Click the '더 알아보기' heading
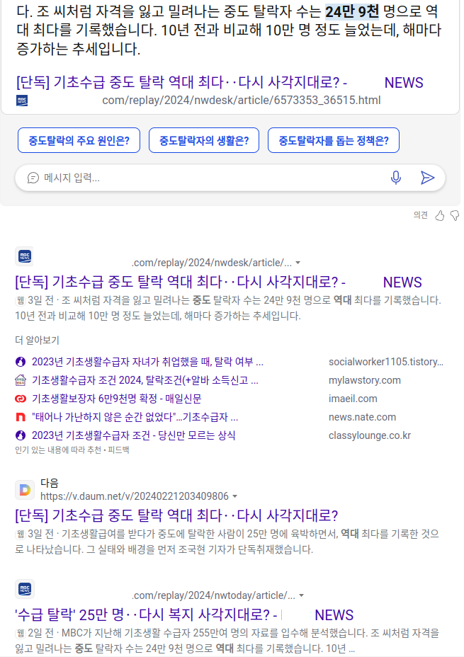 click(37, 340)
